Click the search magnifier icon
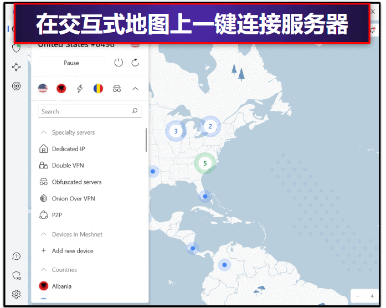This screenshot has height=308, width=386. click(x=135, y=111)
